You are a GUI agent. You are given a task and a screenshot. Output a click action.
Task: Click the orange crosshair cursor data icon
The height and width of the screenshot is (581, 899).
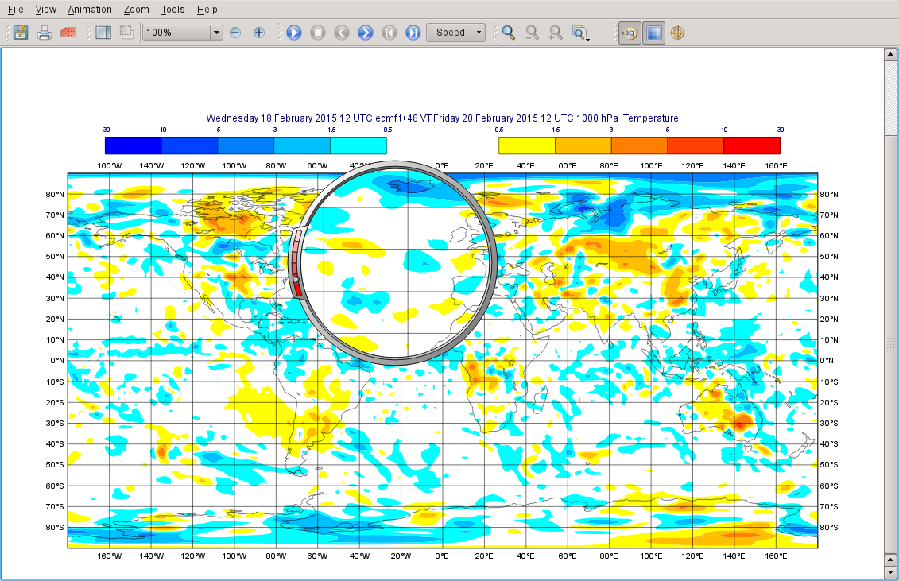[x=677, y=33]
